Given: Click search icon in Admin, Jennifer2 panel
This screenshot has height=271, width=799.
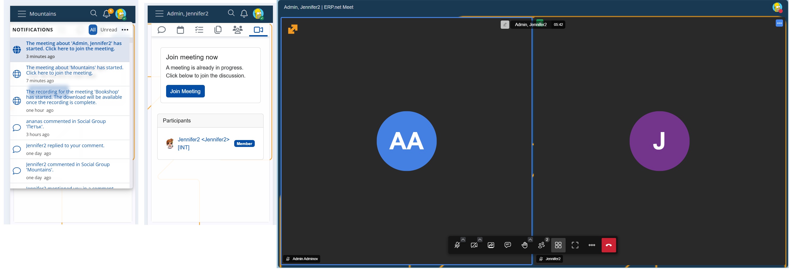Looking at the screenshot, I should point(231,13).
